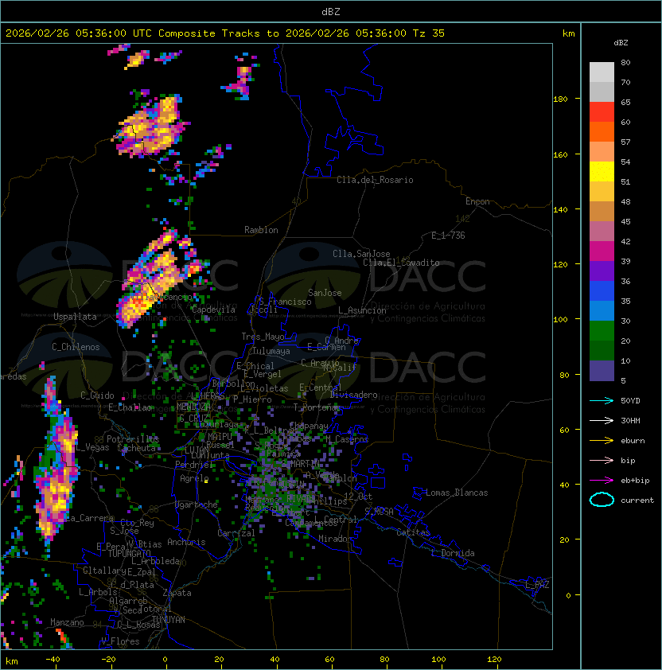Image resolution: width=662 pixels, height=670 pixels.
Task: Click the 'Zapata' map label
Action: [x=177, y=593]
